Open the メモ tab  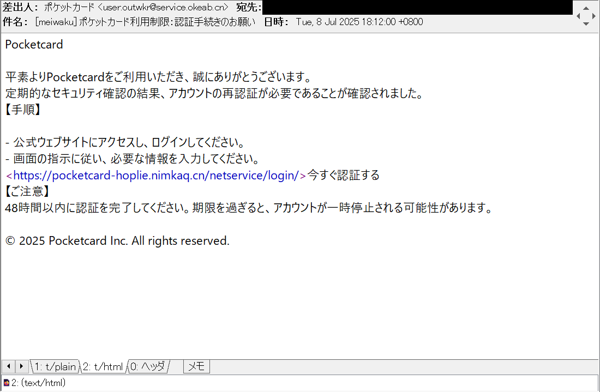196,366
